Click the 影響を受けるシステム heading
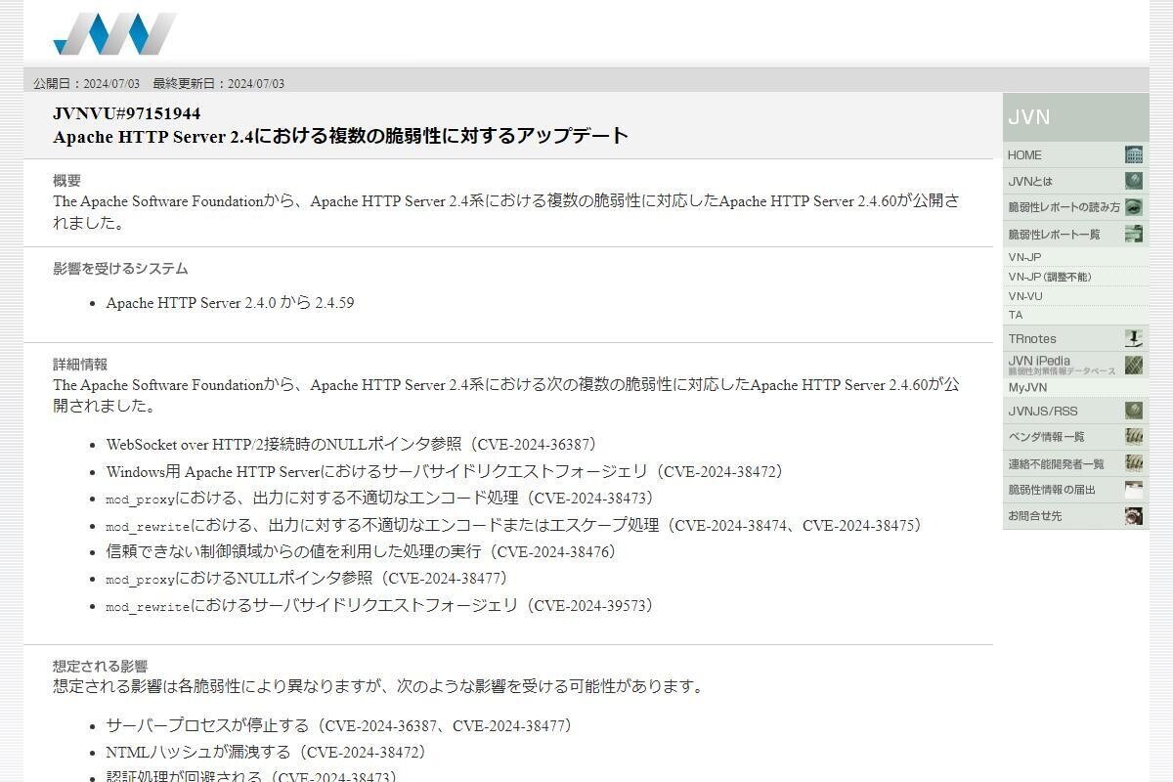 pos(120,269)
